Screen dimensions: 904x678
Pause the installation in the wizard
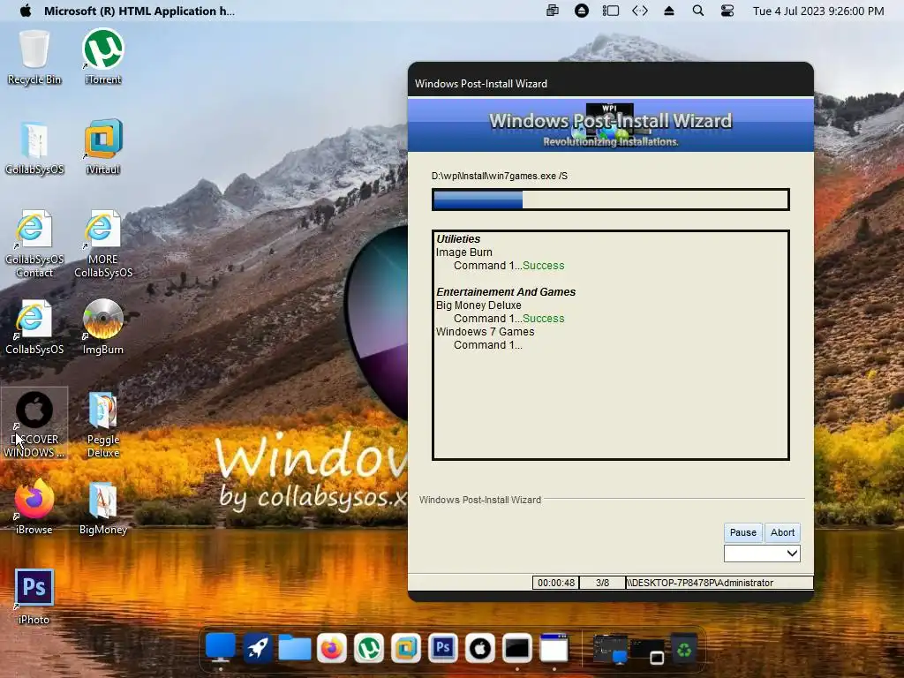pyautogui.click(x=742, y=532)
